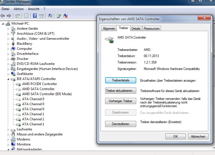
Task: Select the DVD/CD-ROM-Laufwerke icon
Action: coord(13,64)
